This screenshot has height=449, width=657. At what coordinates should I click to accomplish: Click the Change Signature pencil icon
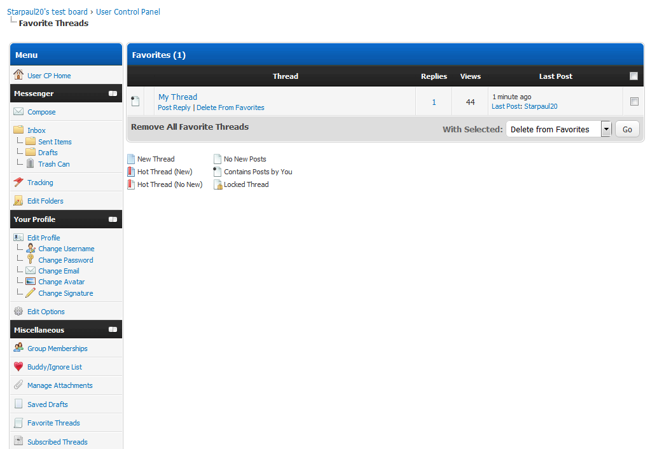click(x=30, y=293)
